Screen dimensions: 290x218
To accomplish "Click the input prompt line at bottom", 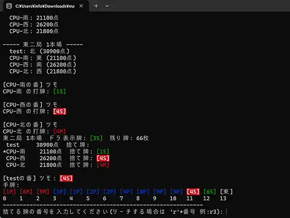I will point(114,212).
